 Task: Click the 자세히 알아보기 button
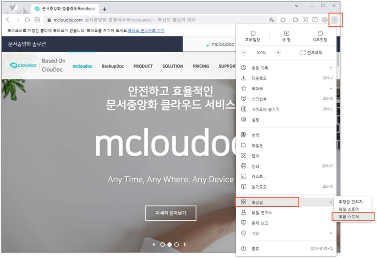click(x=171, y=213)
